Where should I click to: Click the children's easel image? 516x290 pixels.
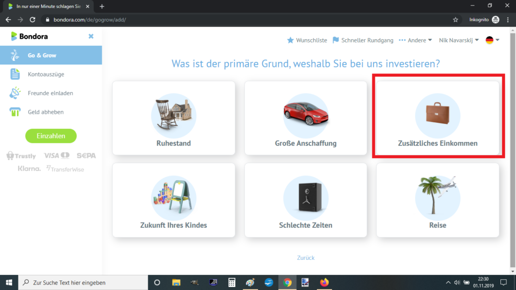tap(174, 197)
